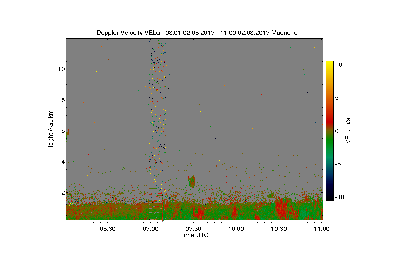Click the 09:00 time tick label
Viewport: 399px width, 266px height.
[x=150, y=229]
